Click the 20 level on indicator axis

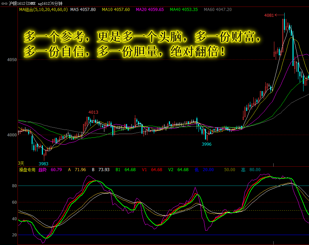tap(14, 235)
